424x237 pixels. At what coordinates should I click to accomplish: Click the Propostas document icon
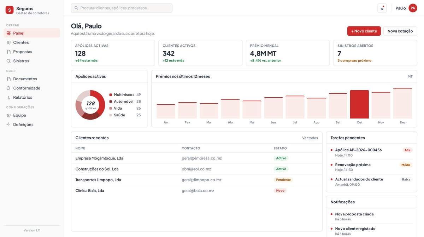pyautogui.click(x=8, y=52)
